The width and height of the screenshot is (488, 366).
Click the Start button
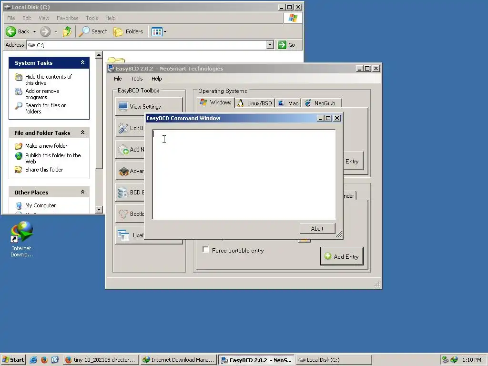[x=13, y=360]
